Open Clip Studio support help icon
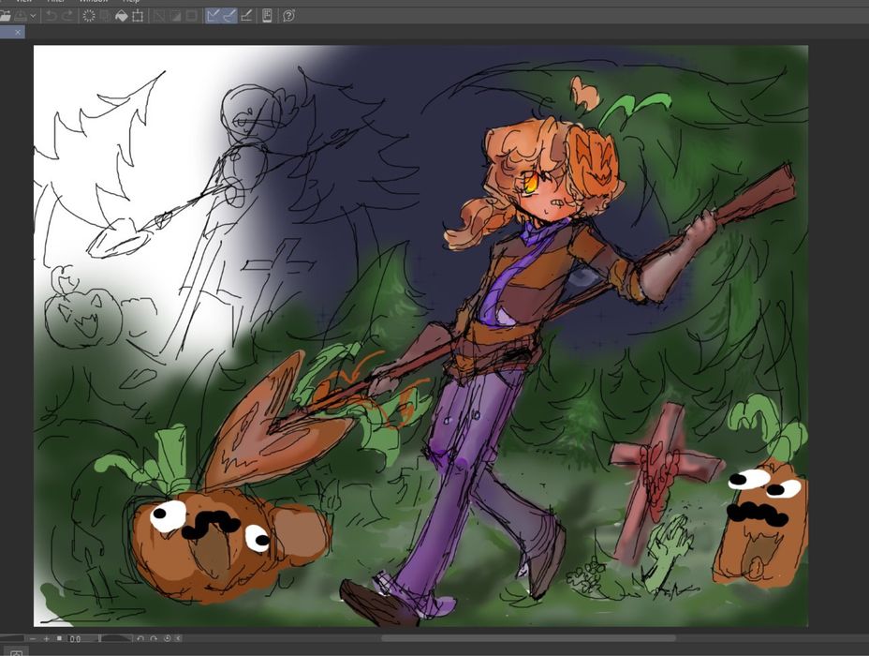 coord(288,16)
